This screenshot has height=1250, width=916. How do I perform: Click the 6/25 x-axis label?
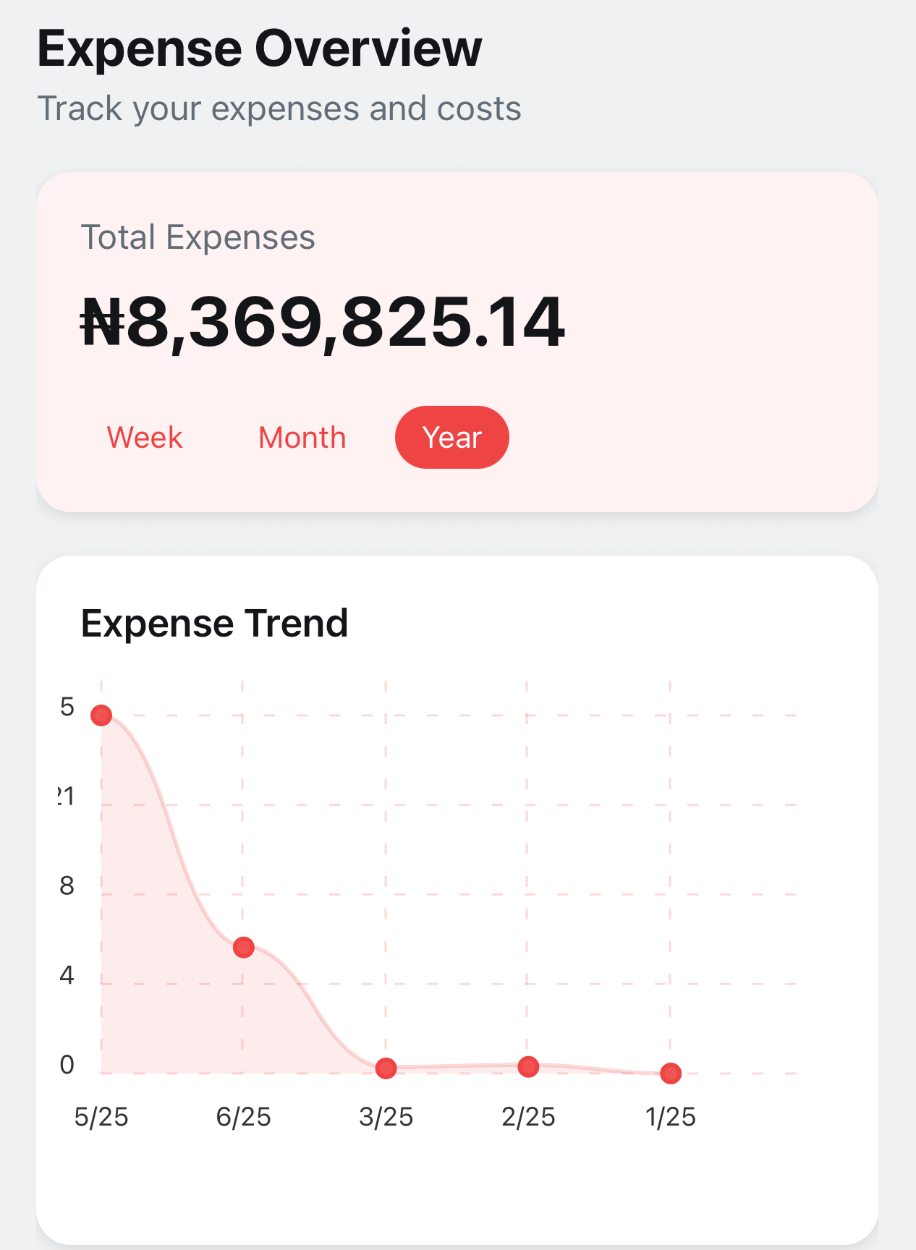(244, 1117)
